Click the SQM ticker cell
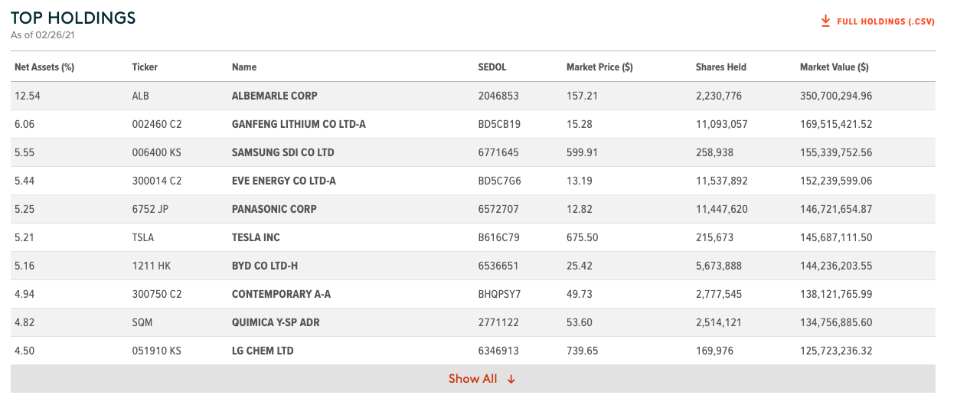This screenshot has width=970, height=405. tap(142, 322)
